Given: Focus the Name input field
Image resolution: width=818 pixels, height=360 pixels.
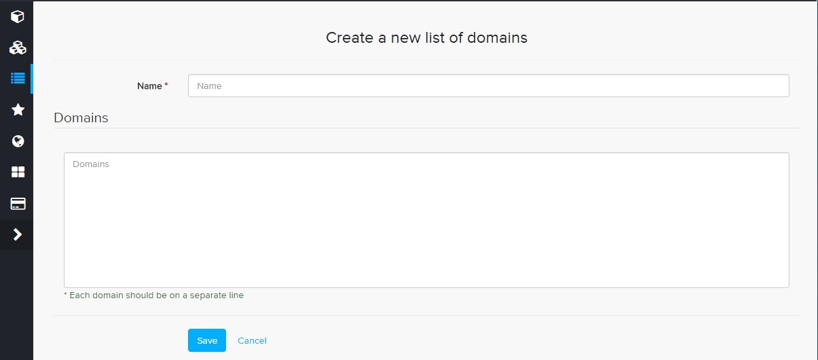Looking at the screenshot, I should click(x=488, y=86).
